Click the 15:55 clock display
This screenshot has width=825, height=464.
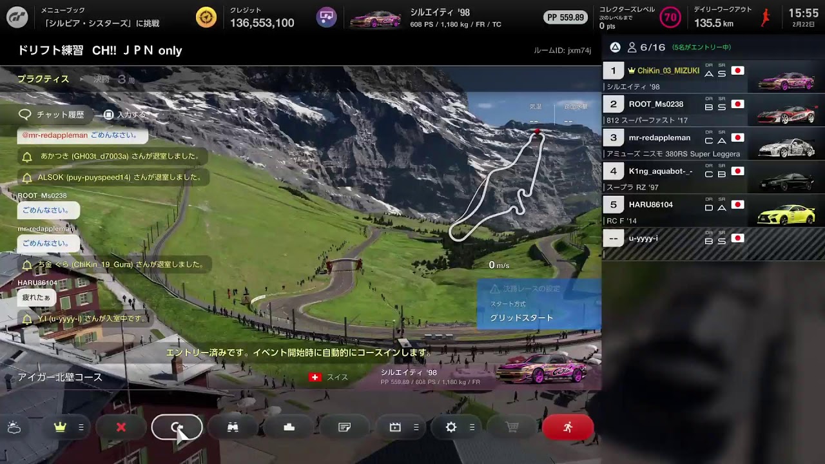[803, 14]
